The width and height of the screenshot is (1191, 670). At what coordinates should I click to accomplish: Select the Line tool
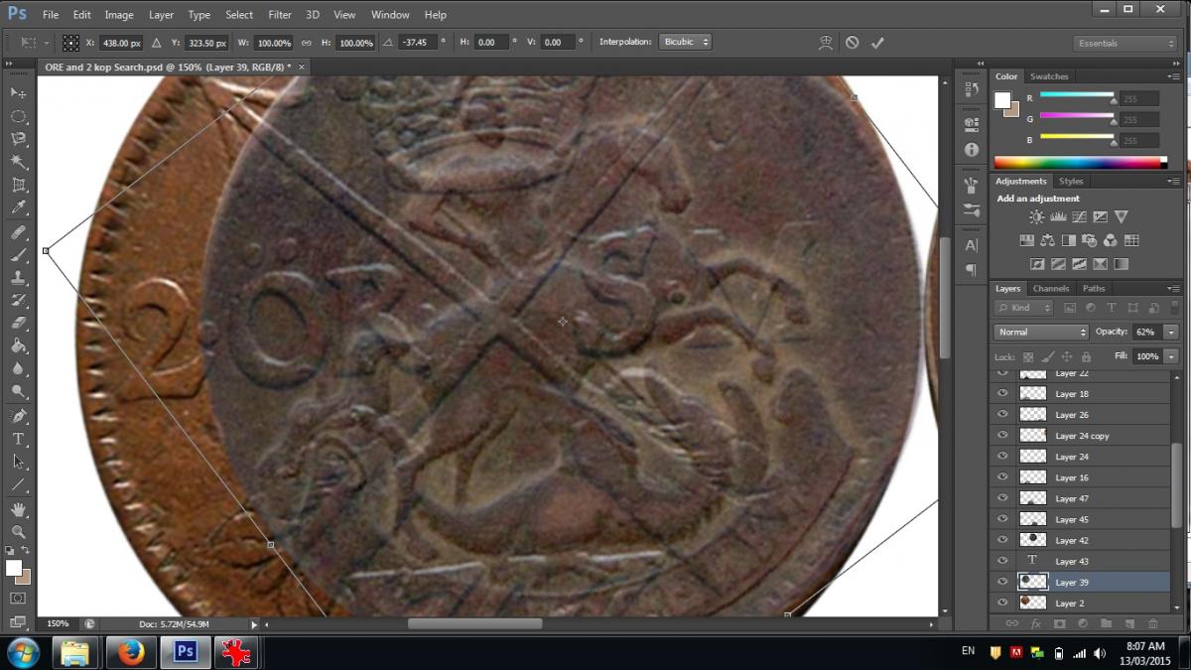tap(18, 484)
